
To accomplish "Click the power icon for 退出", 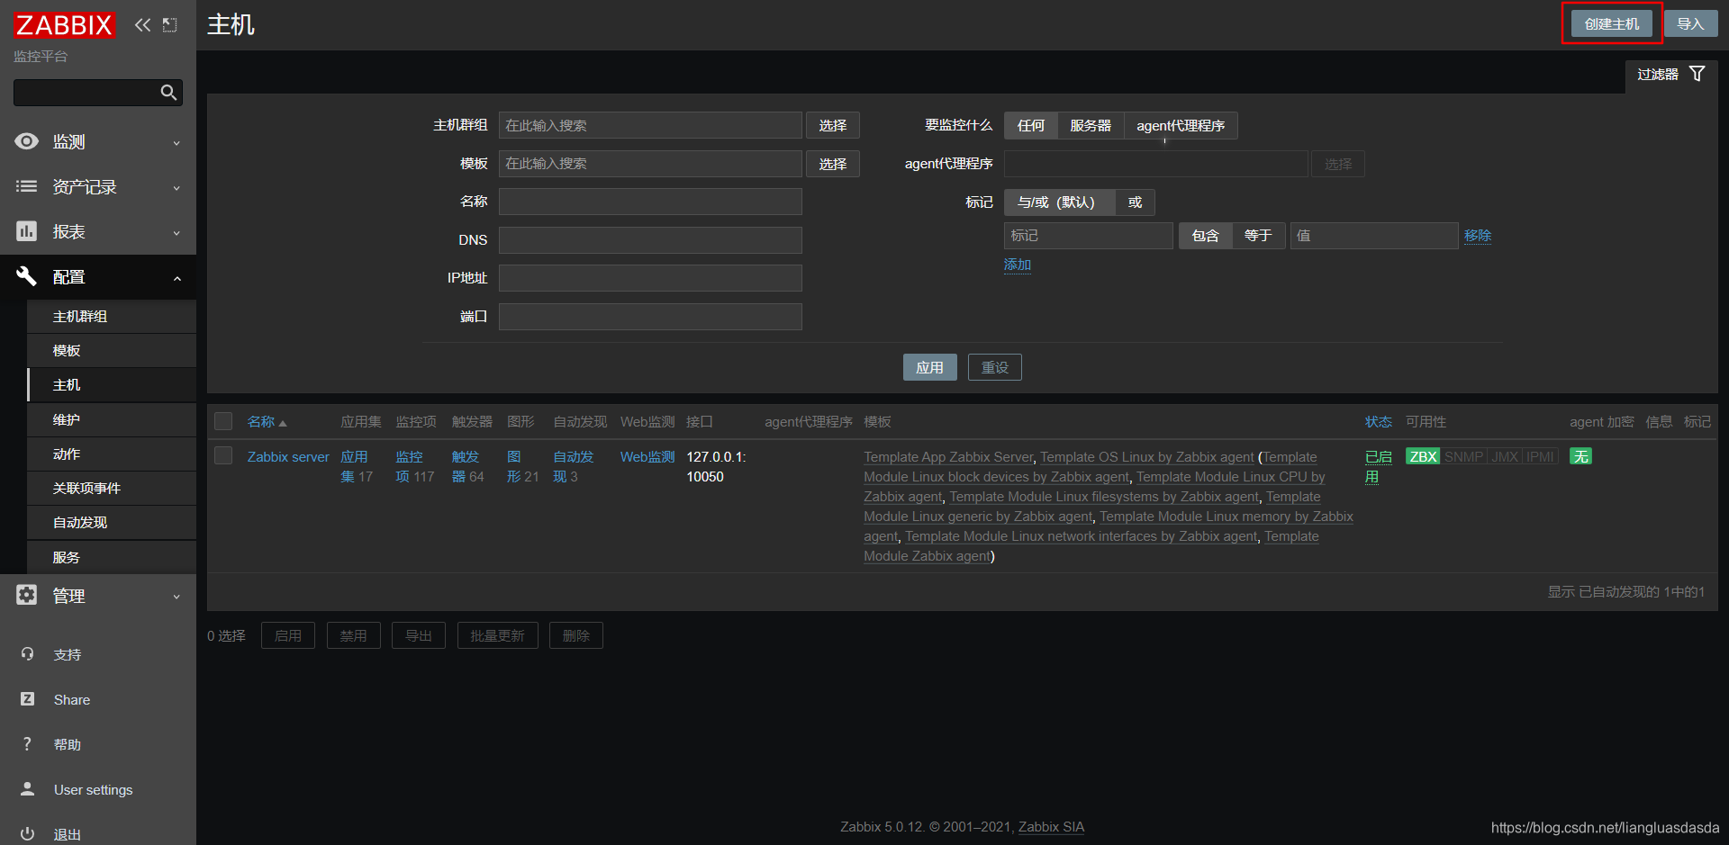I will 27,834.
